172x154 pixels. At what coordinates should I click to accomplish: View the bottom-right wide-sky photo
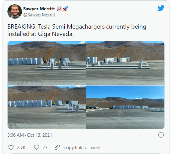point(125,107)
